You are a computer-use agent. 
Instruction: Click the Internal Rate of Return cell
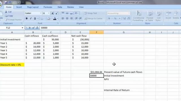coord(124,90)
